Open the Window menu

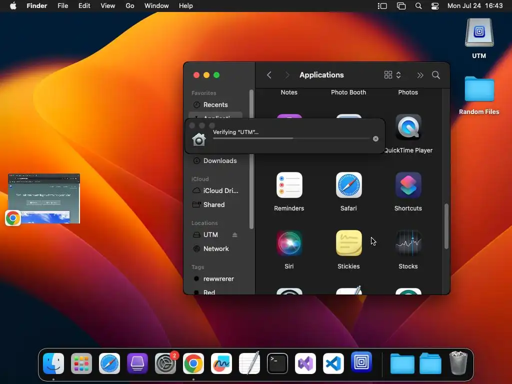pos(156,6)
